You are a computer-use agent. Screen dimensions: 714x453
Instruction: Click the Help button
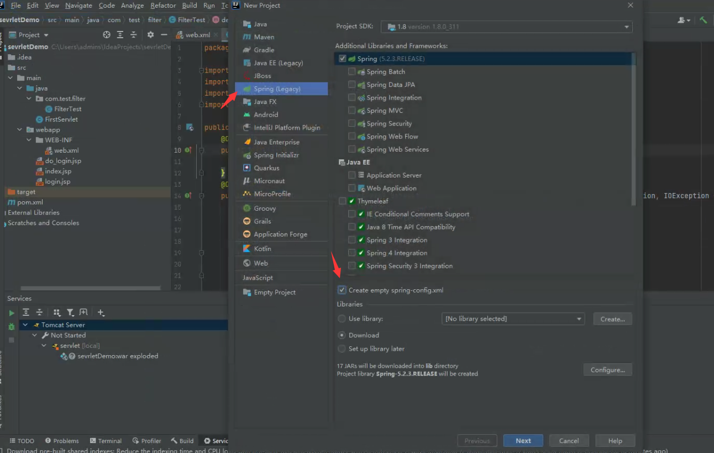[x=615, y=441]
